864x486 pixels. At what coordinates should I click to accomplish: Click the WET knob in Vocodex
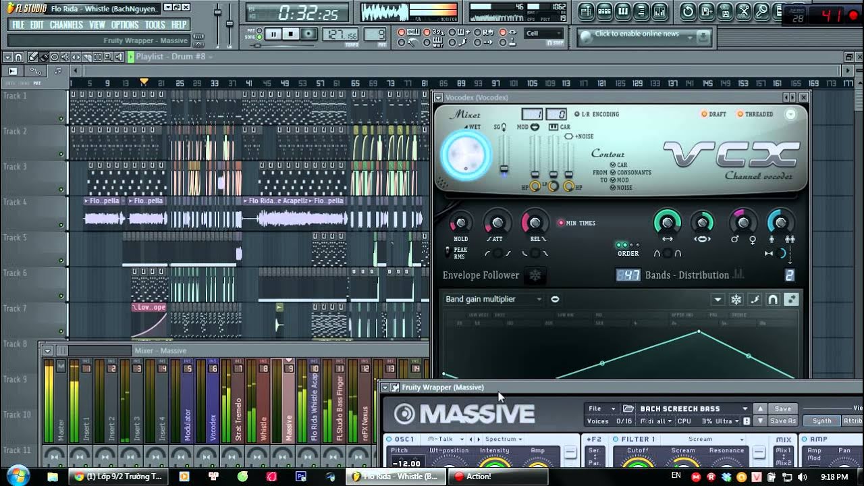(466, 155)
